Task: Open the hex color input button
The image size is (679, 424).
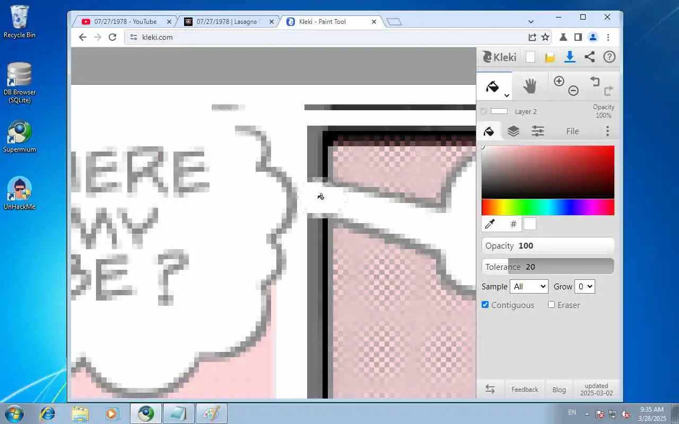Action: pyautogui.click(x=513, y=224)
